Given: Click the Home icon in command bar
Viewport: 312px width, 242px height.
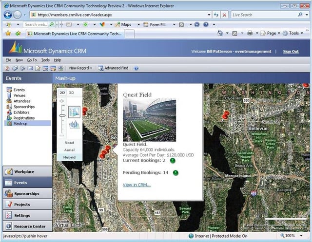Looking at the screenshot, I should click(x=220, y=33).
